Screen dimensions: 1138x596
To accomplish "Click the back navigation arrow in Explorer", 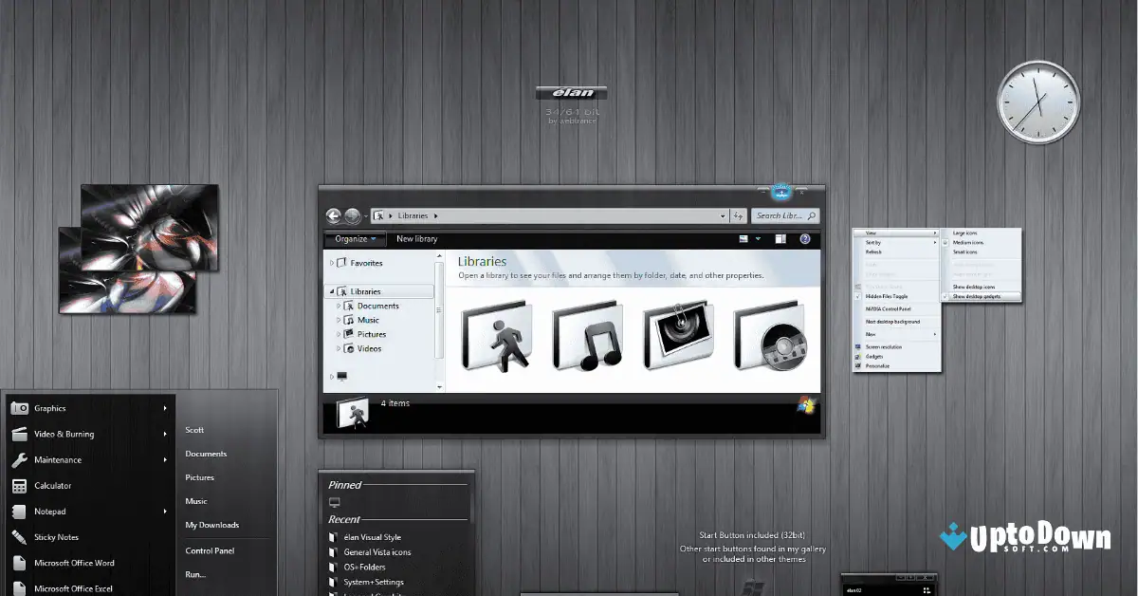I will (333, 215).
